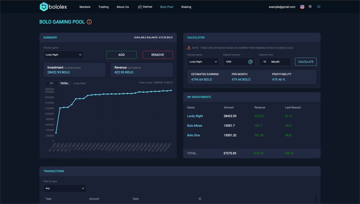Click the Bololex logo
The width and height of the screenshot is (360, 204).
coord(53,7)
